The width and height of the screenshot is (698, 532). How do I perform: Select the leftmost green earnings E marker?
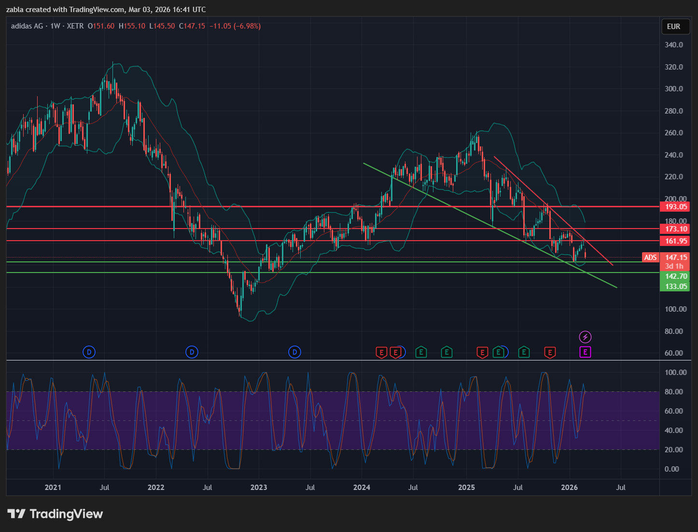[421, 352]
